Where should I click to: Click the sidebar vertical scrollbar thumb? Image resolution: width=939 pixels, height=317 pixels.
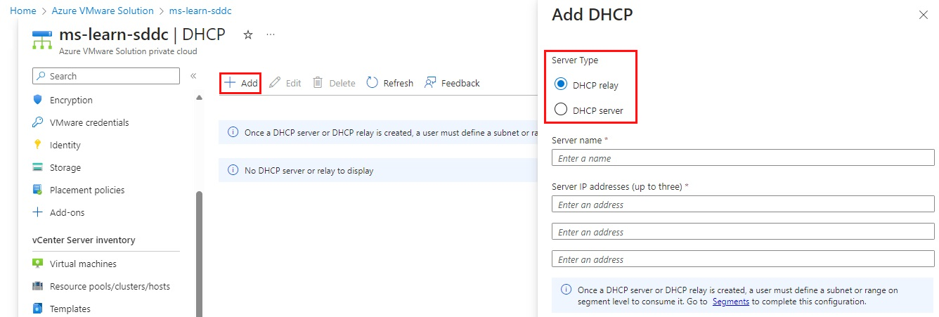[x=199, y=253]
